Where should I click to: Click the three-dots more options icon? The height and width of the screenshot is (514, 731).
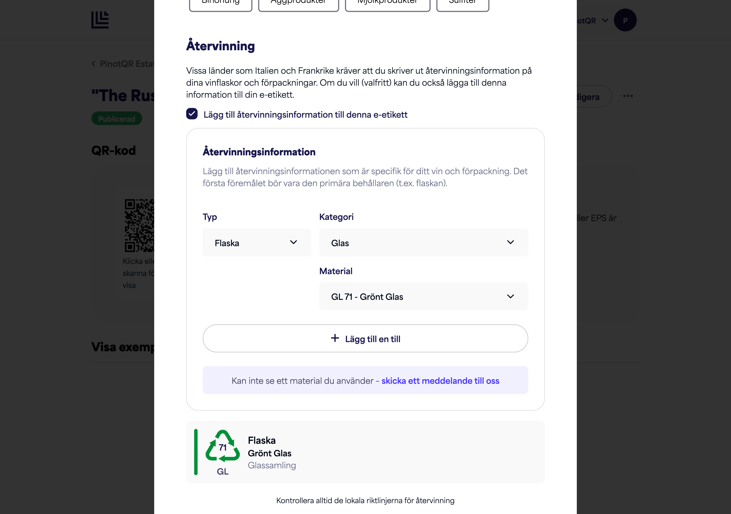[x=628, y=96]
